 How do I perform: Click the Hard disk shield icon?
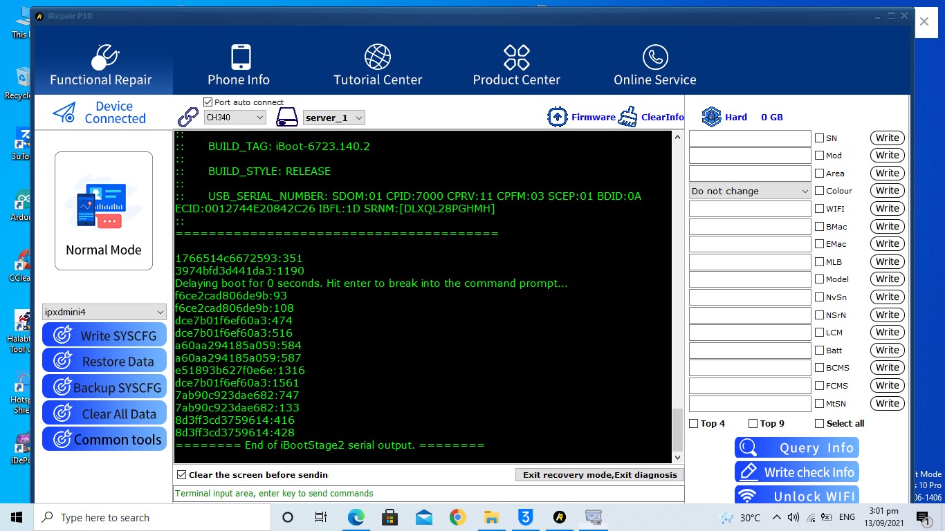point(711,117)
